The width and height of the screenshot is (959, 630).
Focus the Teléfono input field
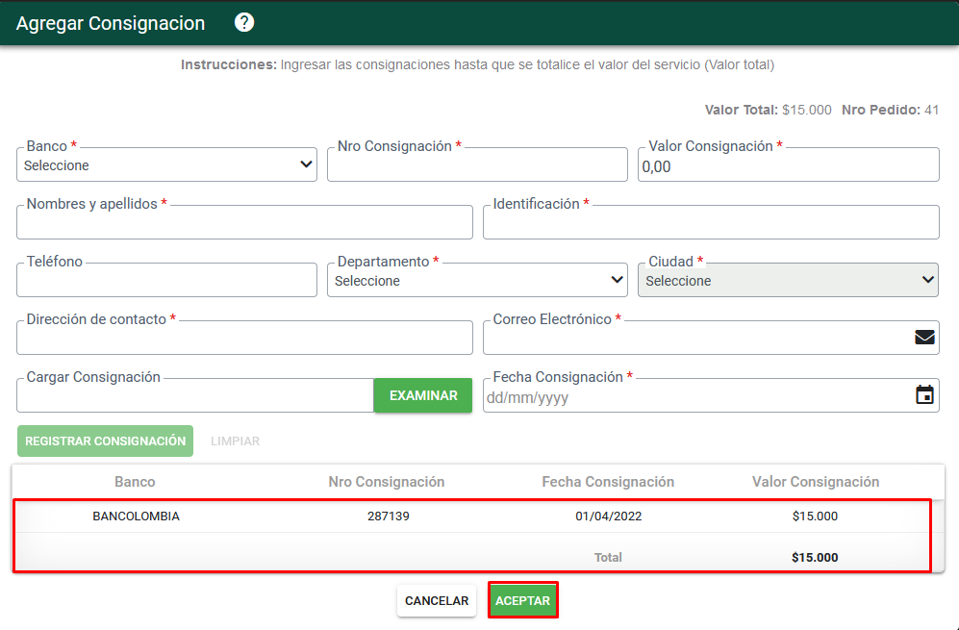click(166, 280)
